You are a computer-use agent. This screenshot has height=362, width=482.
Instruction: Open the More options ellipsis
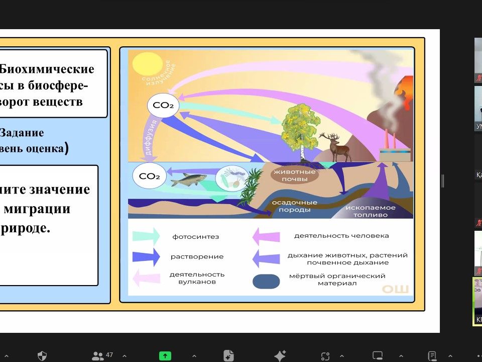click(x=477, y=355)
